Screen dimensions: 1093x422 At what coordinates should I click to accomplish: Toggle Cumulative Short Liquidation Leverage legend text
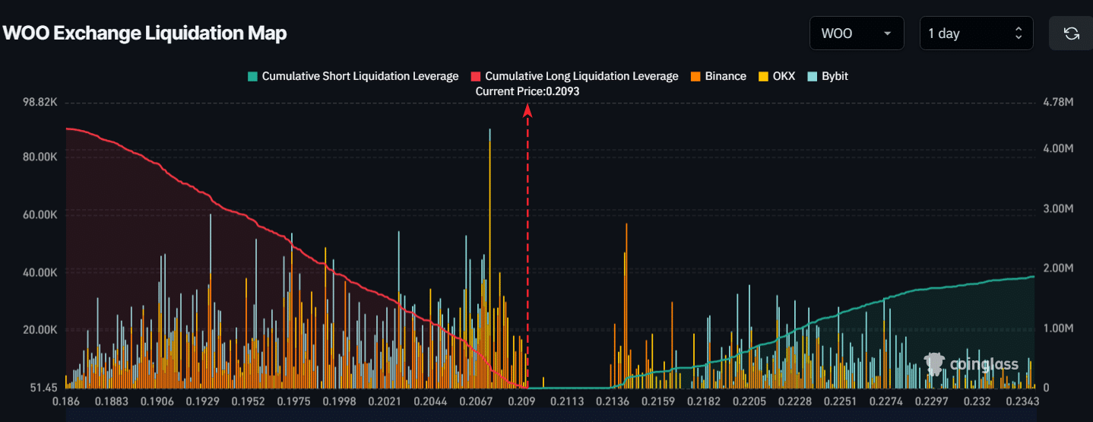[x=360, y=76]
